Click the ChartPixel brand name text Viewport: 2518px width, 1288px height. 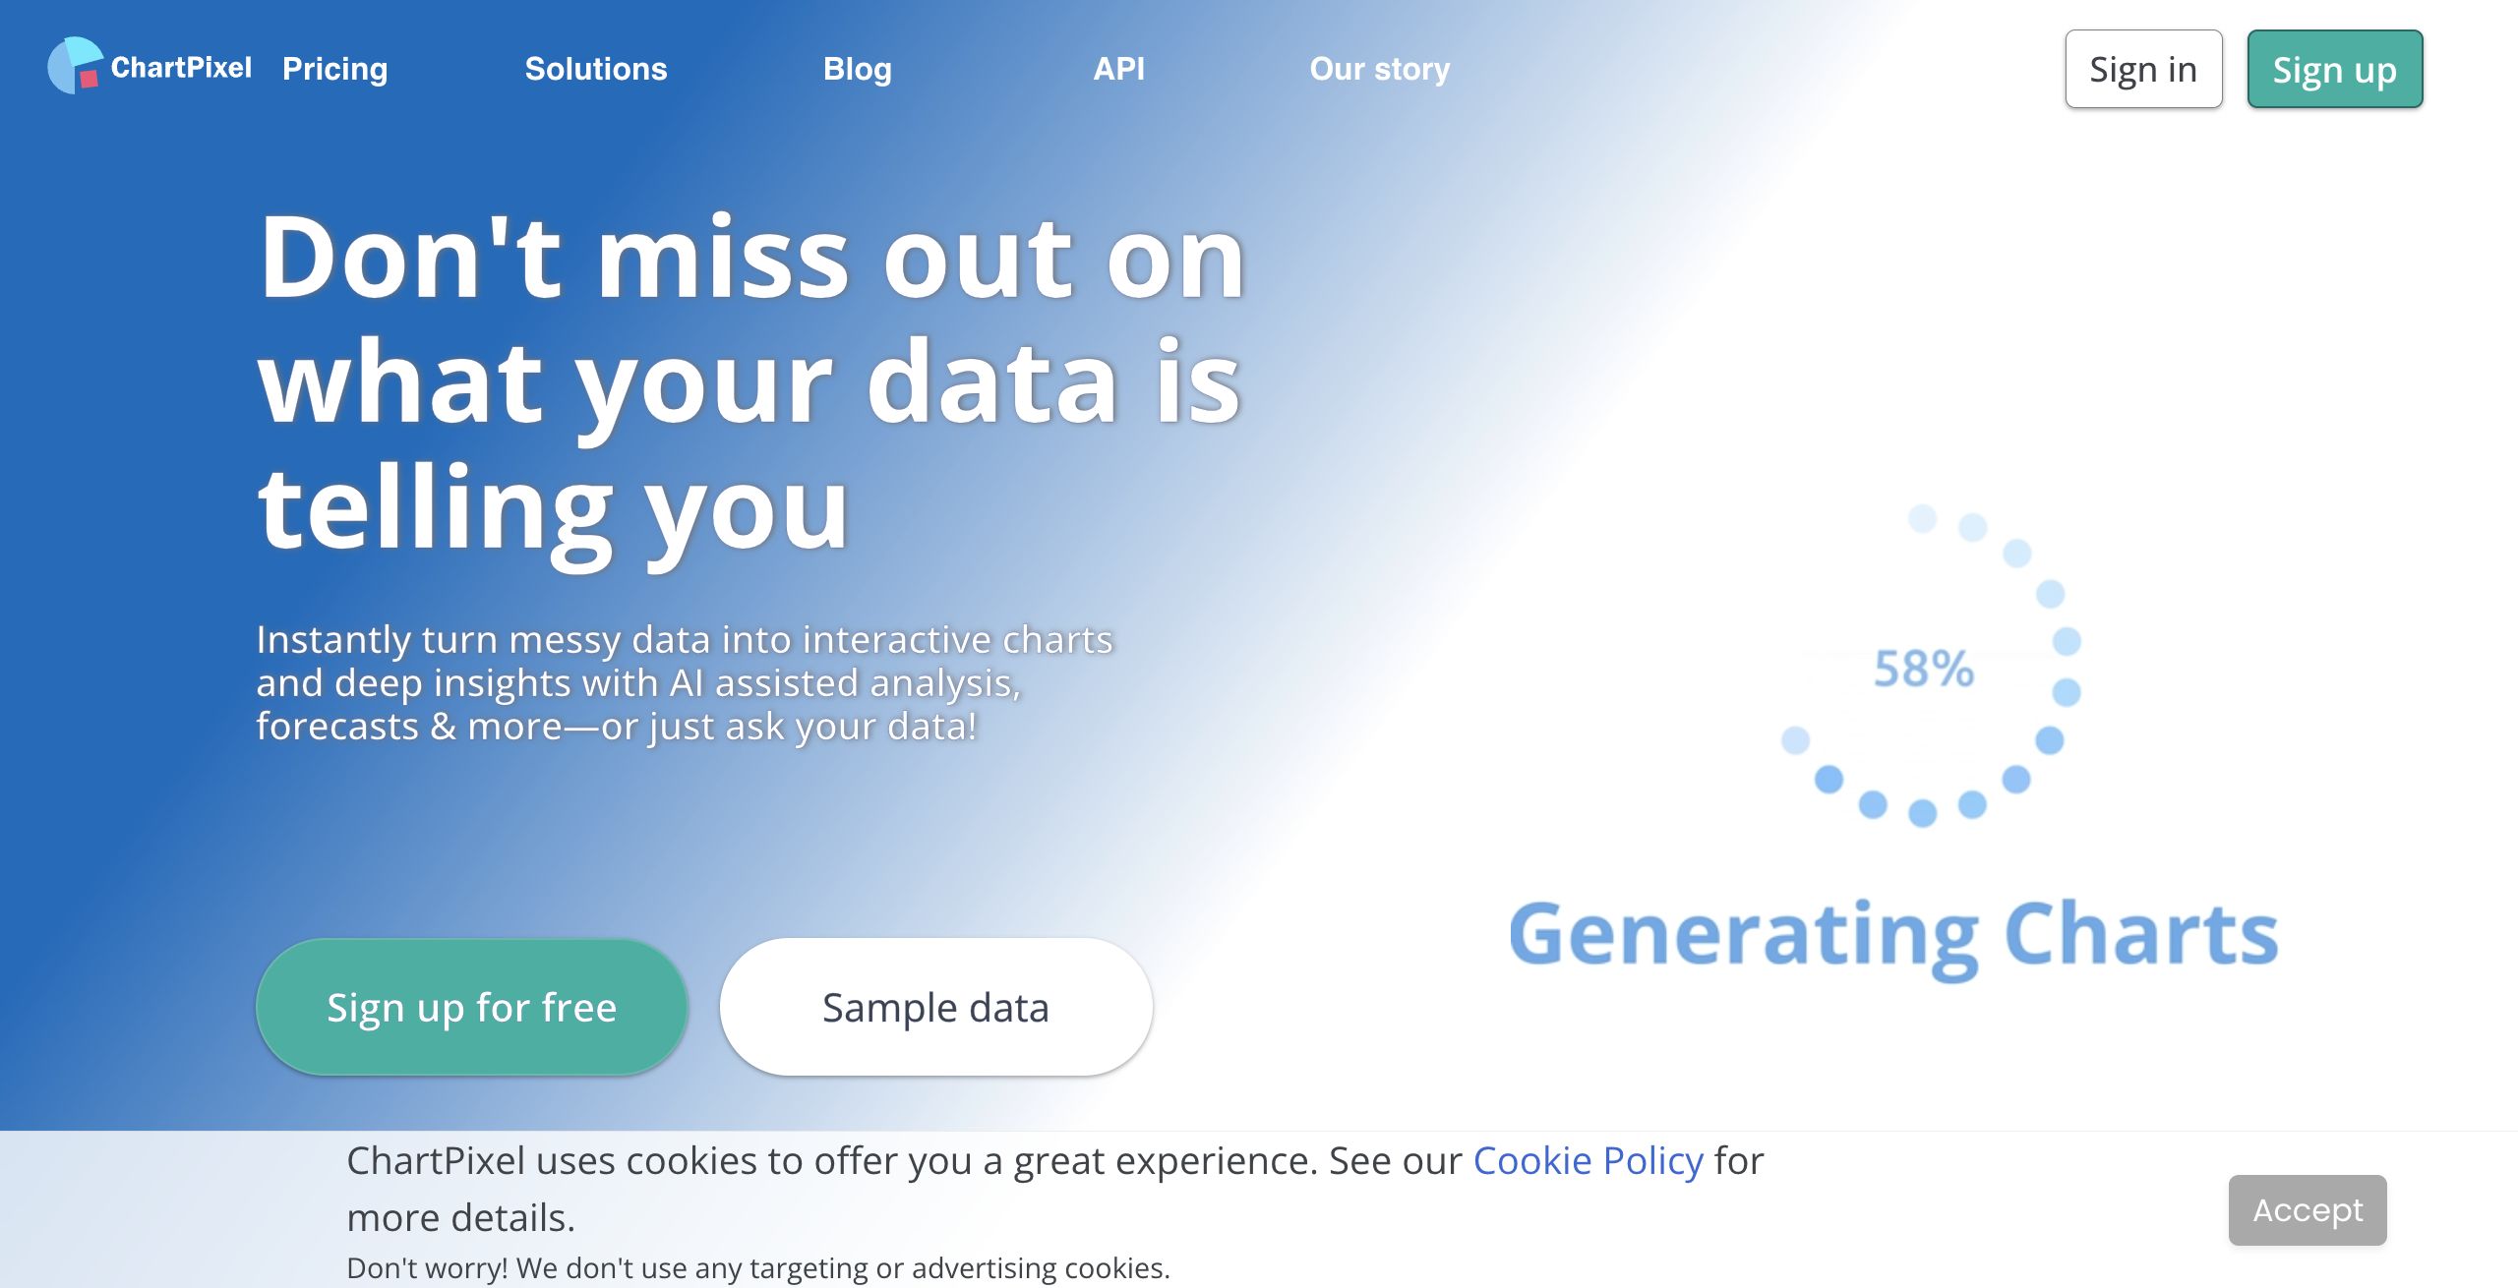181,68
